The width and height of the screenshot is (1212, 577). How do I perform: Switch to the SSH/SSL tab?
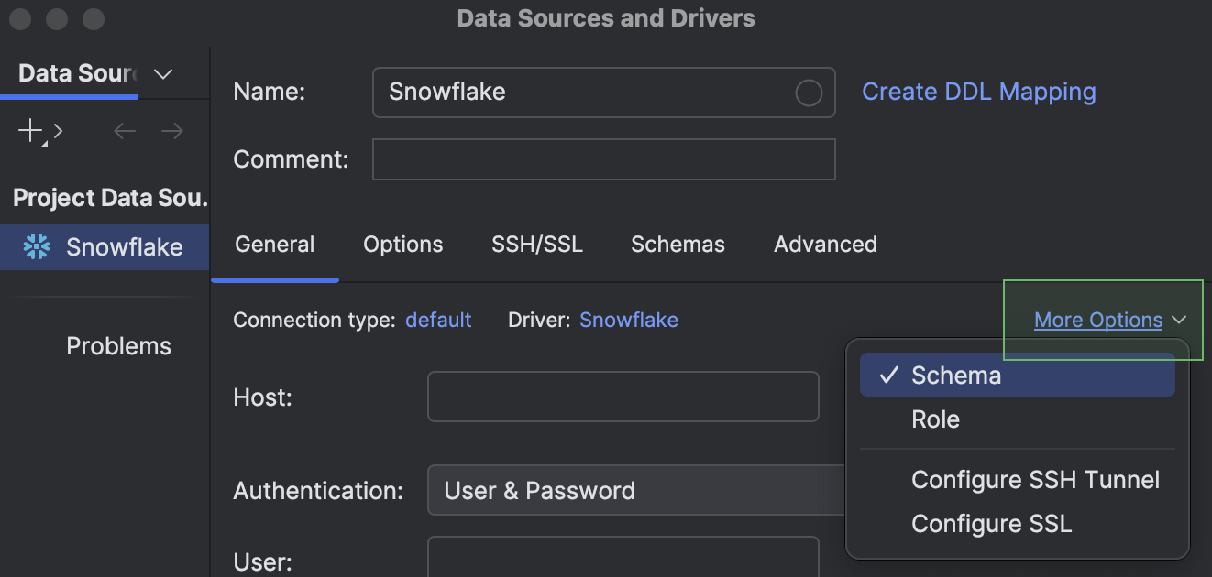click(537, 245)
